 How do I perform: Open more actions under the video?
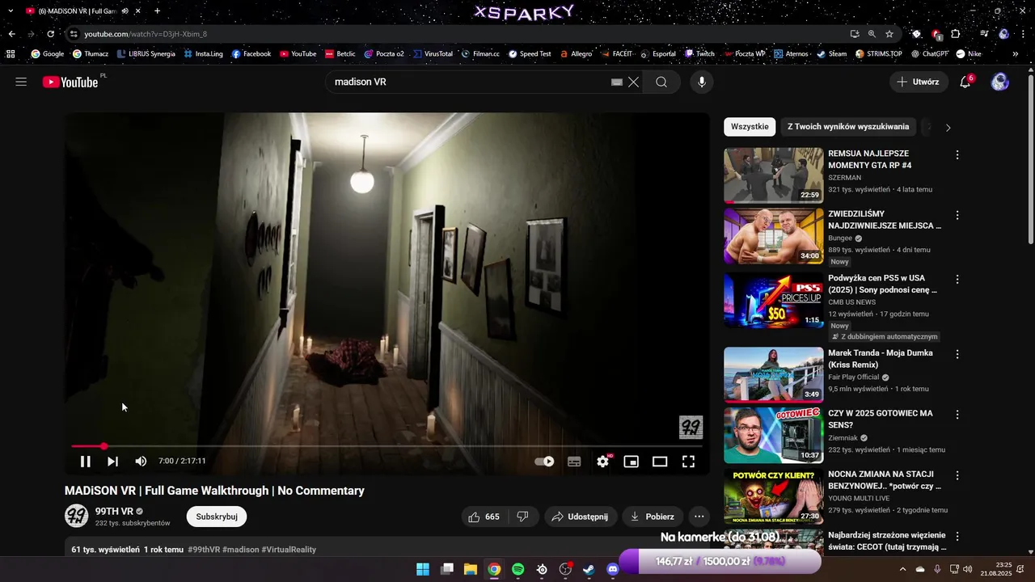click(699, 517)
